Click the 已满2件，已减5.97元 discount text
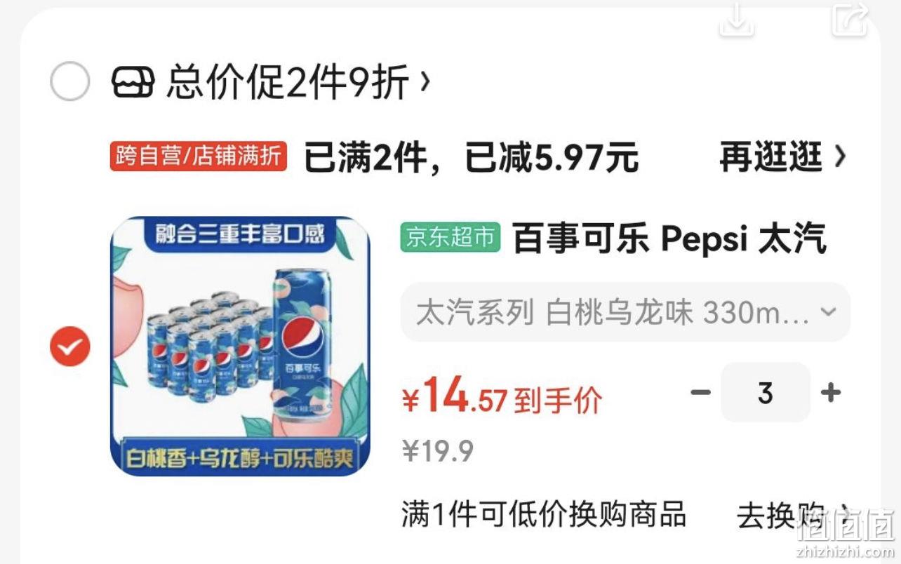901x564 pixels. [x=471, y=158]
